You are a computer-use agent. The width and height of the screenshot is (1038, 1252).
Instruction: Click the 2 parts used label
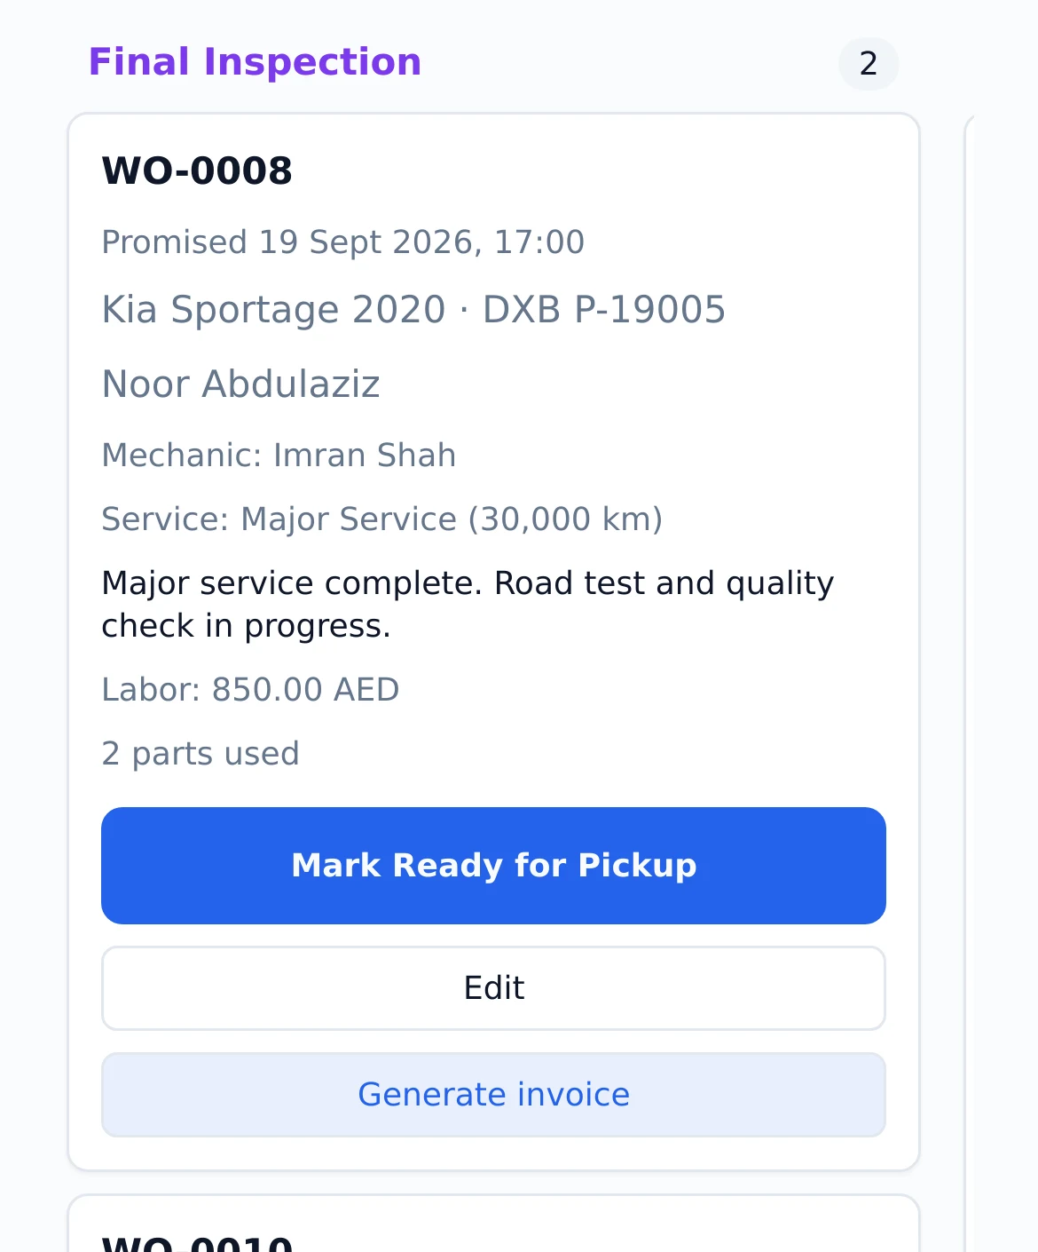(x=200, y=753)
